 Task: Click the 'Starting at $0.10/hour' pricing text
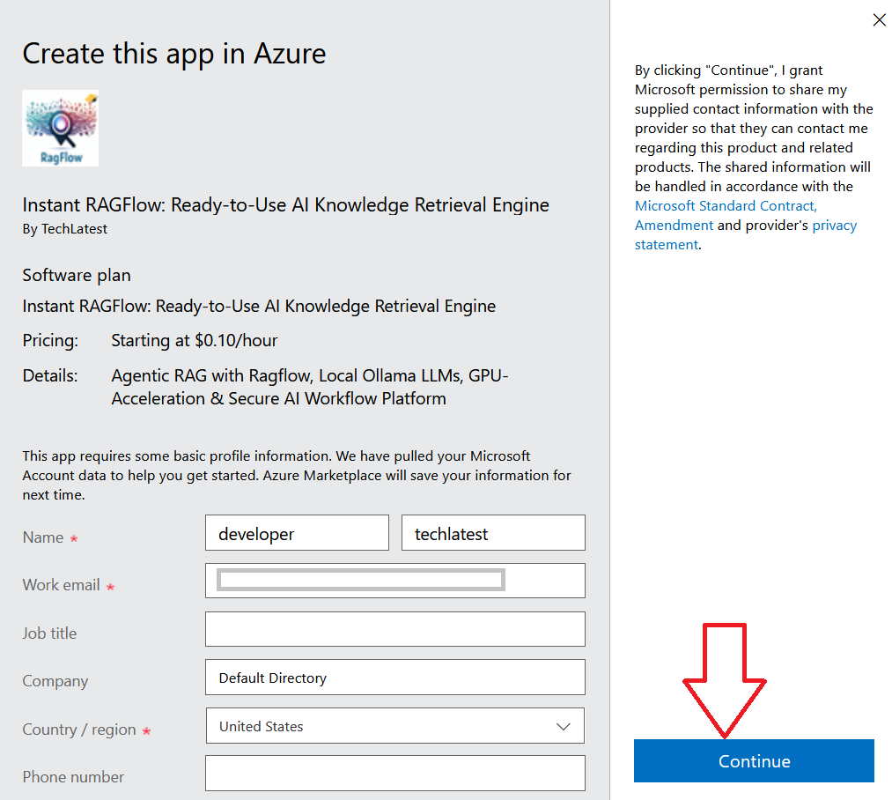pos(195,340)
